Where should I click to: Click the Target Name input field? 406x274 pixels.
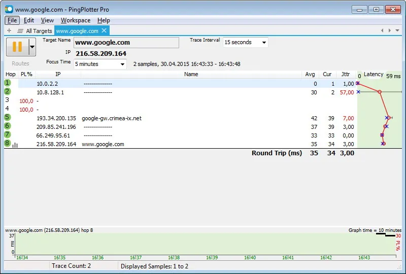click(126, 43)
